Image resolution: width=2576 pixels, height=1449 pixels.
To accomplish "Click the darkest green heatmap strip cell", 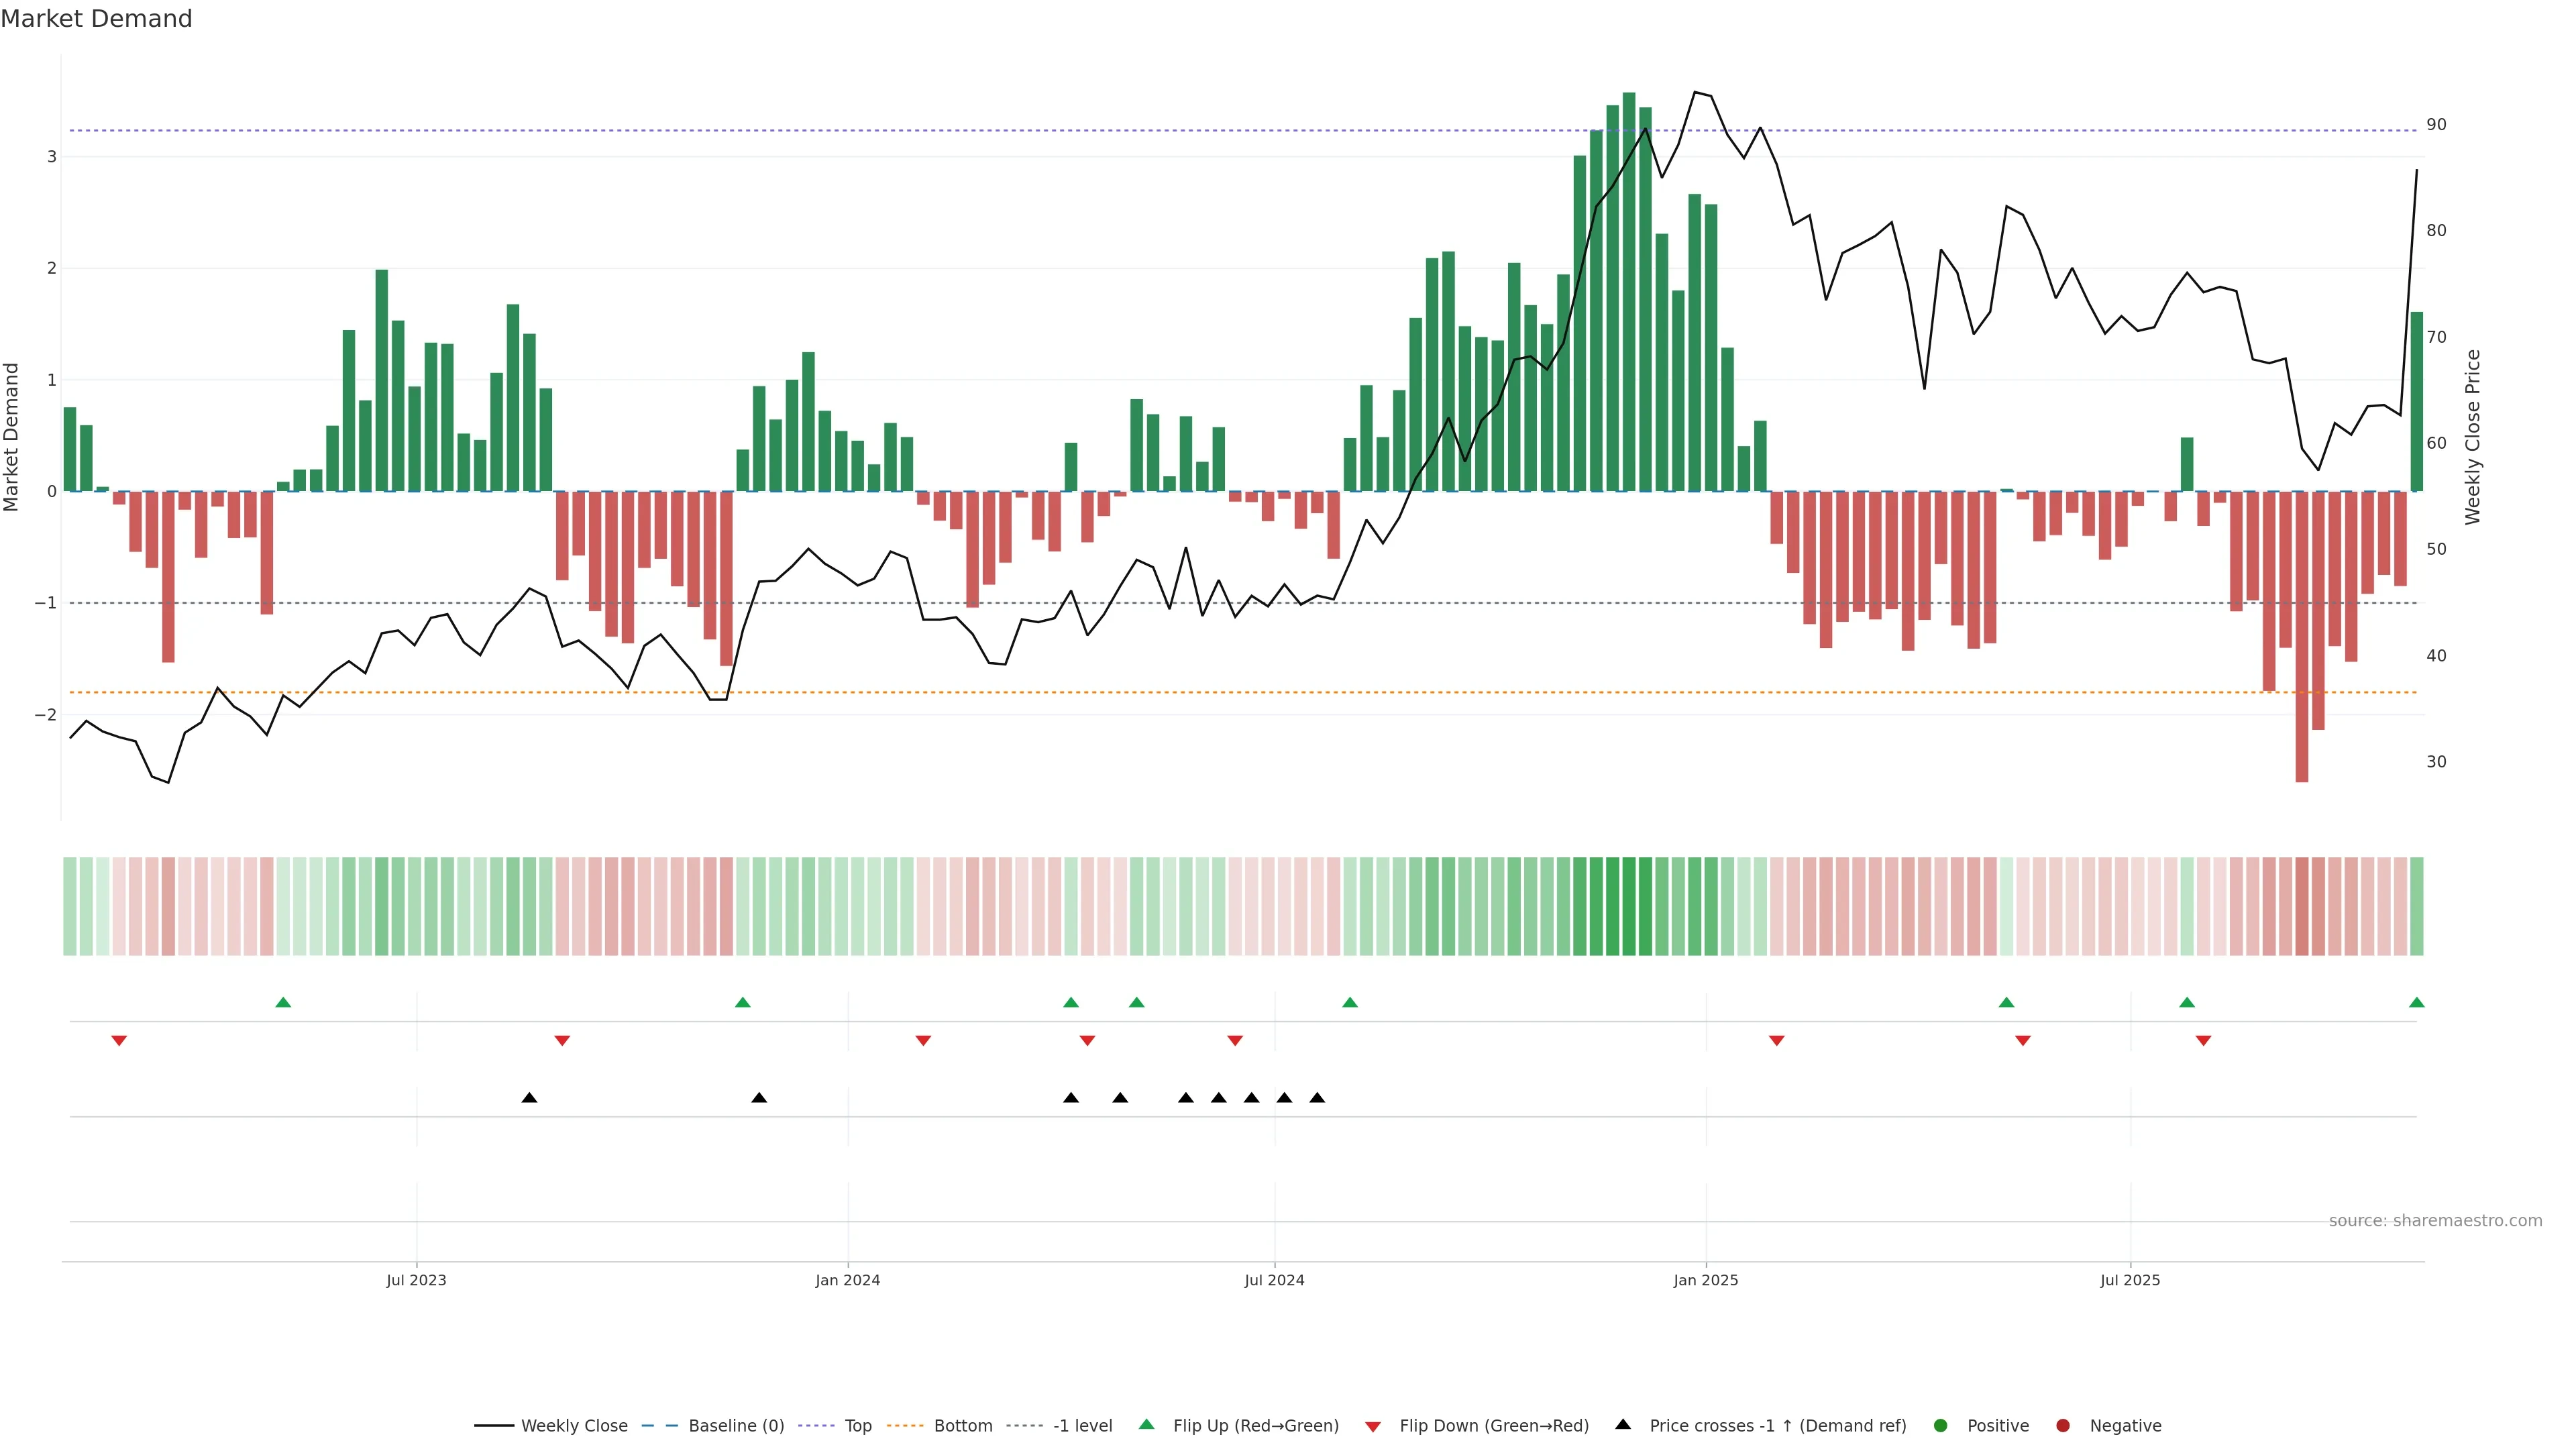I will (x=1628, y=906).
